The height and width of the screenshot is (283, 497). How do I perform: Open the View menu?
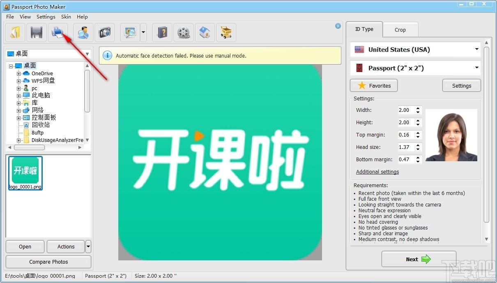[x=25, y=17]
